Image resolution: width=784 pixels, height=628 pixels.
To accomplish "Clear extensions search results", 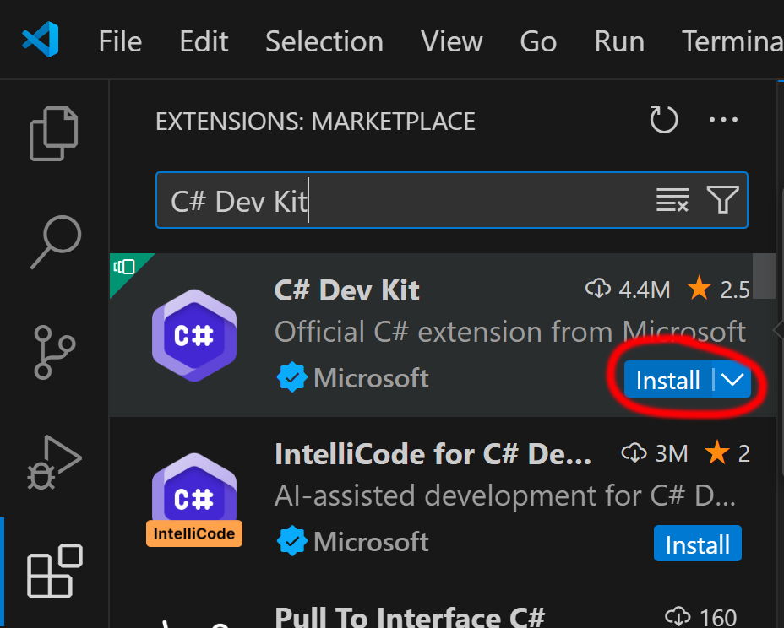I will (672, 200).
